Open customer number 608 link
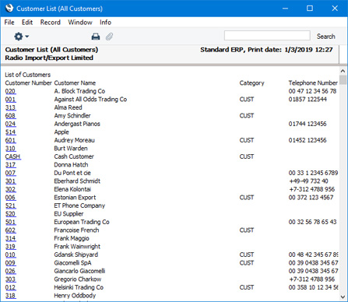Screen dimensions: 348x302 tap(10, 116)
